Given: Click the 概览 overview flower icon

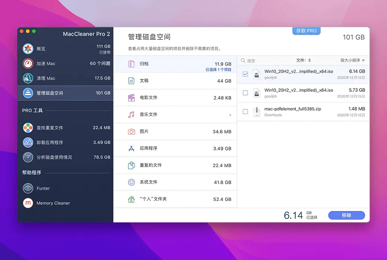Looking at the screenshot, I should (28, 49).
